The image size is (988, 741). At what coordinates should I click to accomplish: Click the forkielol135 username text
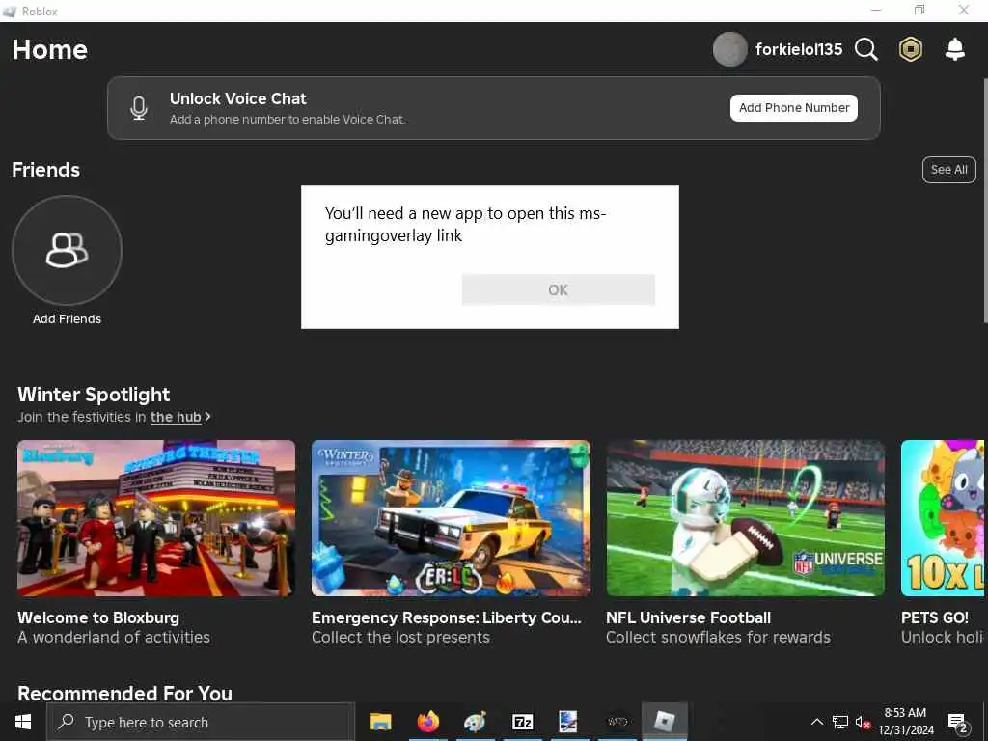click(799, 49)
